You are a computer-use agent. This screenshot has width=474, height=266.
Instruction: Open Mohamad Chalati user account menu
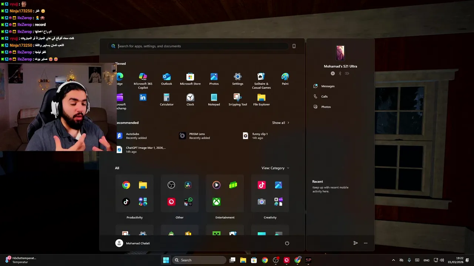pyautogui.click(x=133, y=243)
